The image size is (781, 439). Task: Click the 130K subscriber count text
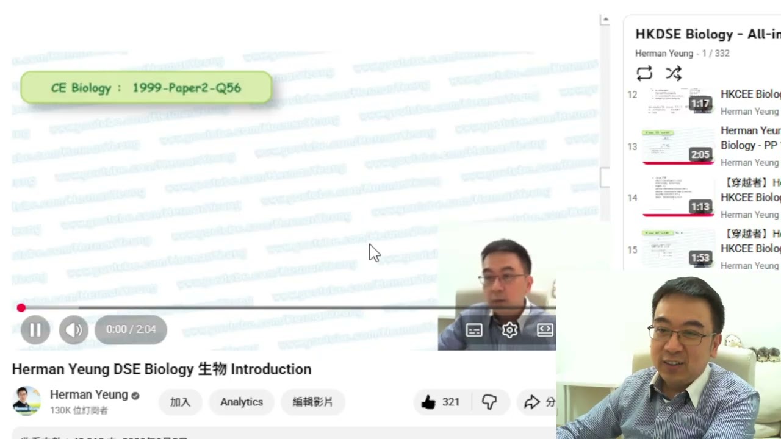[79, 410]
